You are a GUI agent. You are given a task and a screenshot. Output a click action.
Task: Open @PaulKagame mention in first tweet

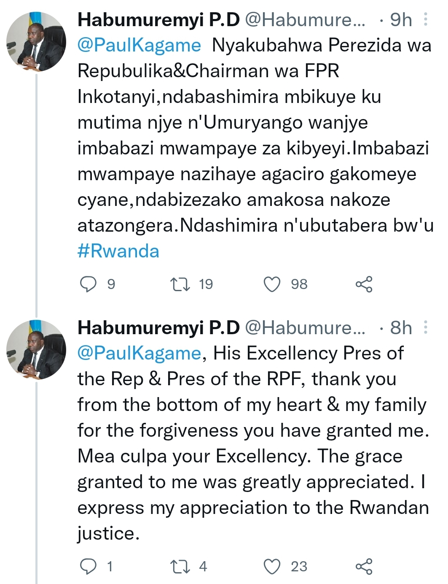139,46
